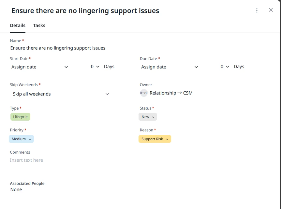This screenshot has height=209, width=281.
Task: Open the Start Date Assign date dropdown
Action: (40, 67)
